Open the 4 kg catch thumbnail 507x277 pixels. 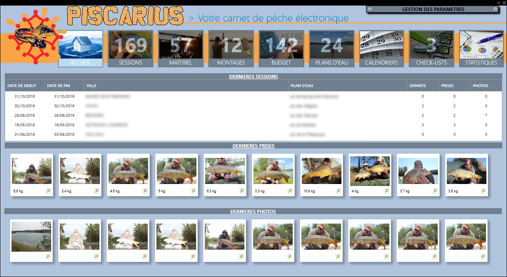pyautogui.click(x=370, y=171)
